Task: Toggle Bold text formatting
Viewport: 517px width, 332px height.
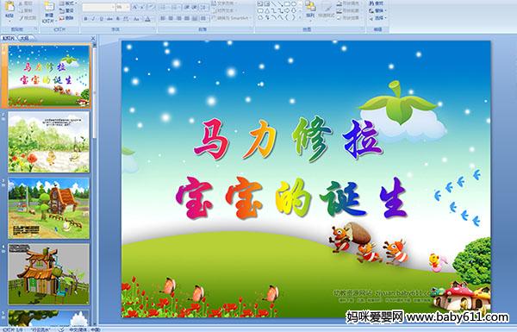Action: (x=85, y=19)
